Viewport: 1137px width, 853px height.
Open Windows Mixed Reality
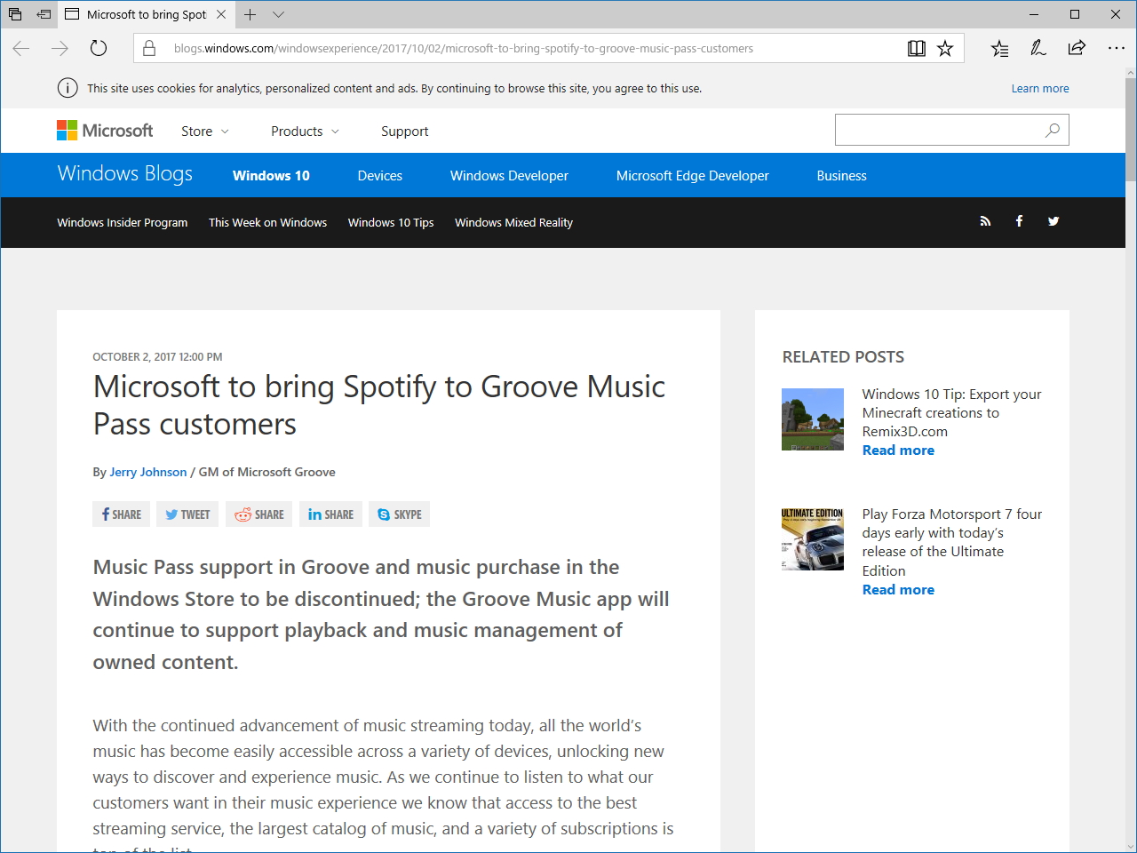click(513, 222)
